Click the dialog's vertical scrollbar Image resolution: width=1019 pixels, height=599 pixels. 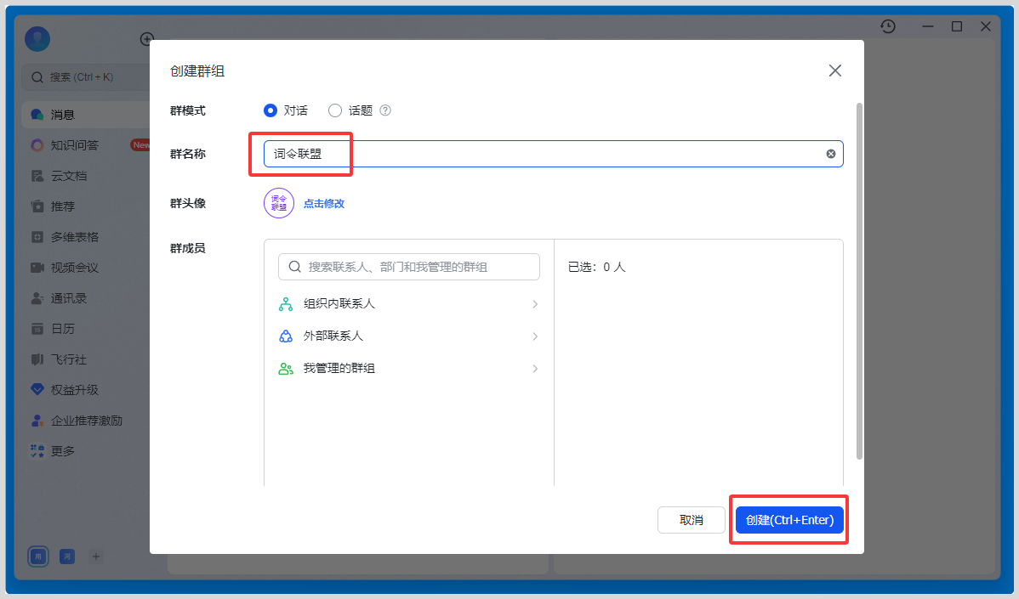[x=859, y=280]
